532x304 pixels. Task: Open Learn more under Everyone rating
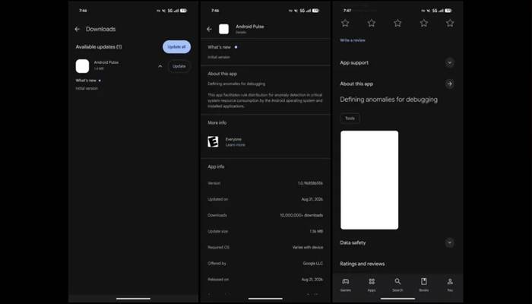235,145
